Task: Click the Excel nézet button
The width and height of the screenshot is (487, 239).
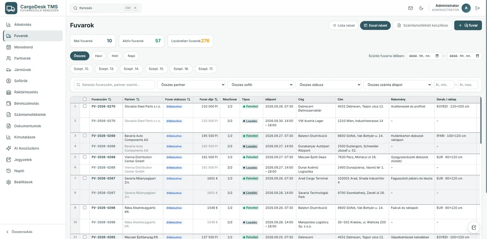Action: point(375,25)
